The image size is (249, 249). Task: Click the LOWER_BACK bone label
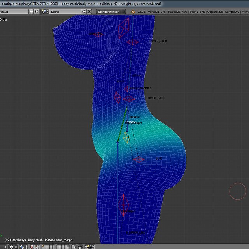click(x=155, y=98)
